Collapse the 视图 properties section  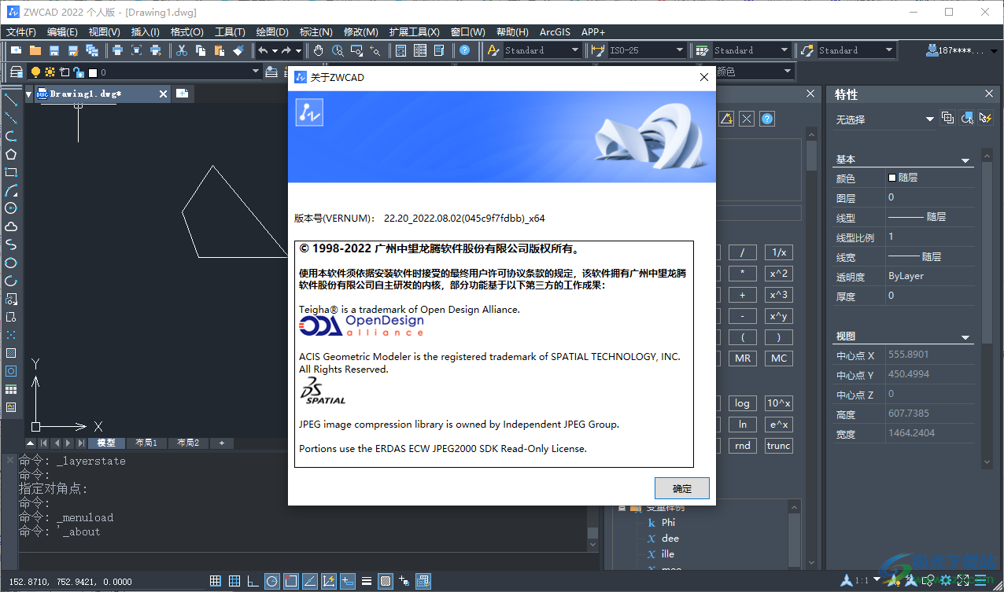[966, 337]
